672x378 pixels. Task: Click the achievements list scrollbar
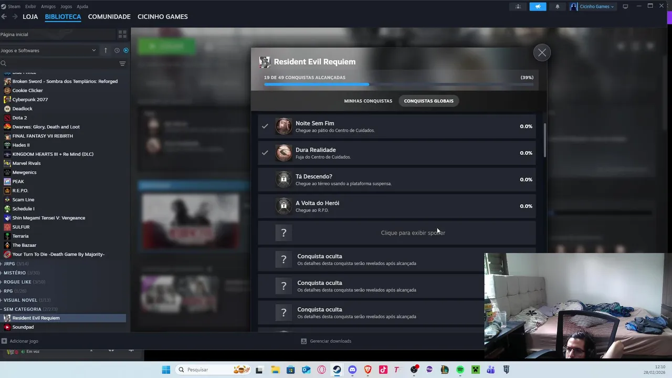[544, 140]
